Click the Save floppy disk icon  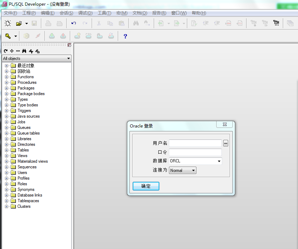[x=34, y=23]
